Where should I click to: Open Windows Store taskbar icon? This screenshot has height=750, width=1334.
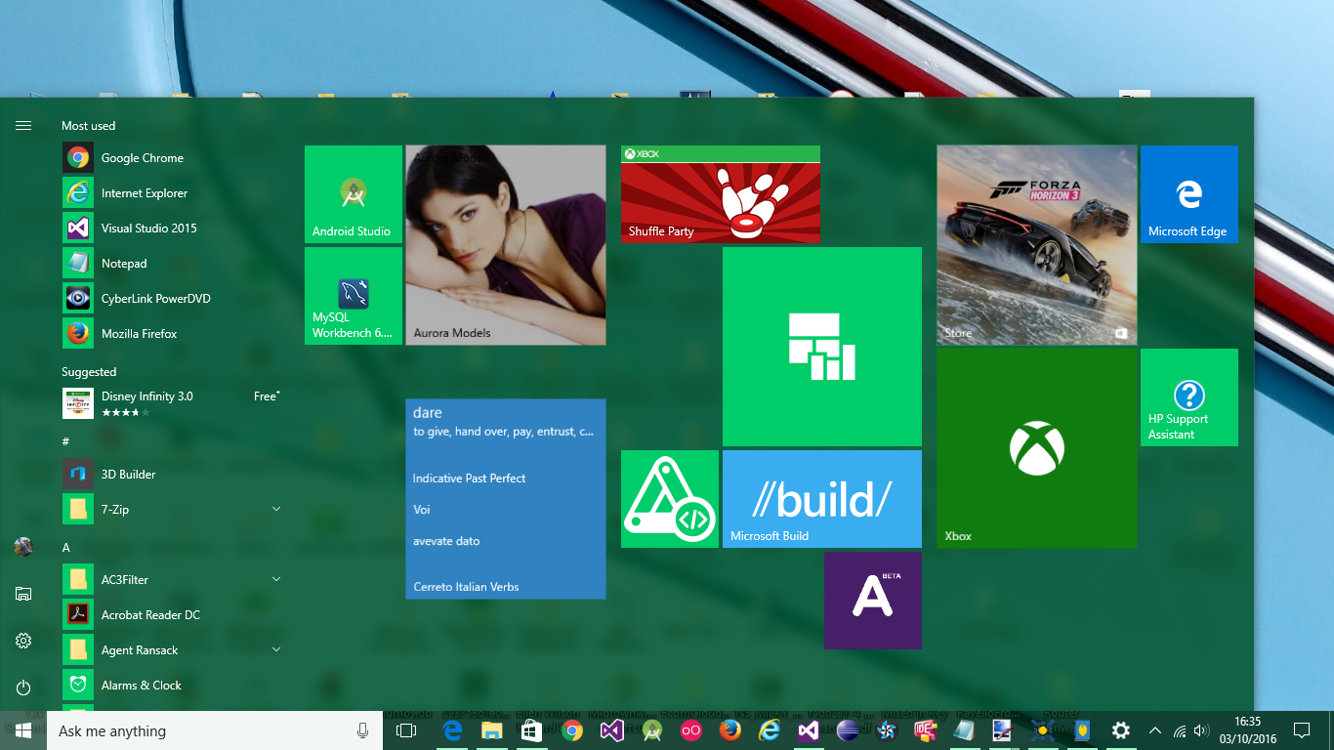(x=532, y=730)
